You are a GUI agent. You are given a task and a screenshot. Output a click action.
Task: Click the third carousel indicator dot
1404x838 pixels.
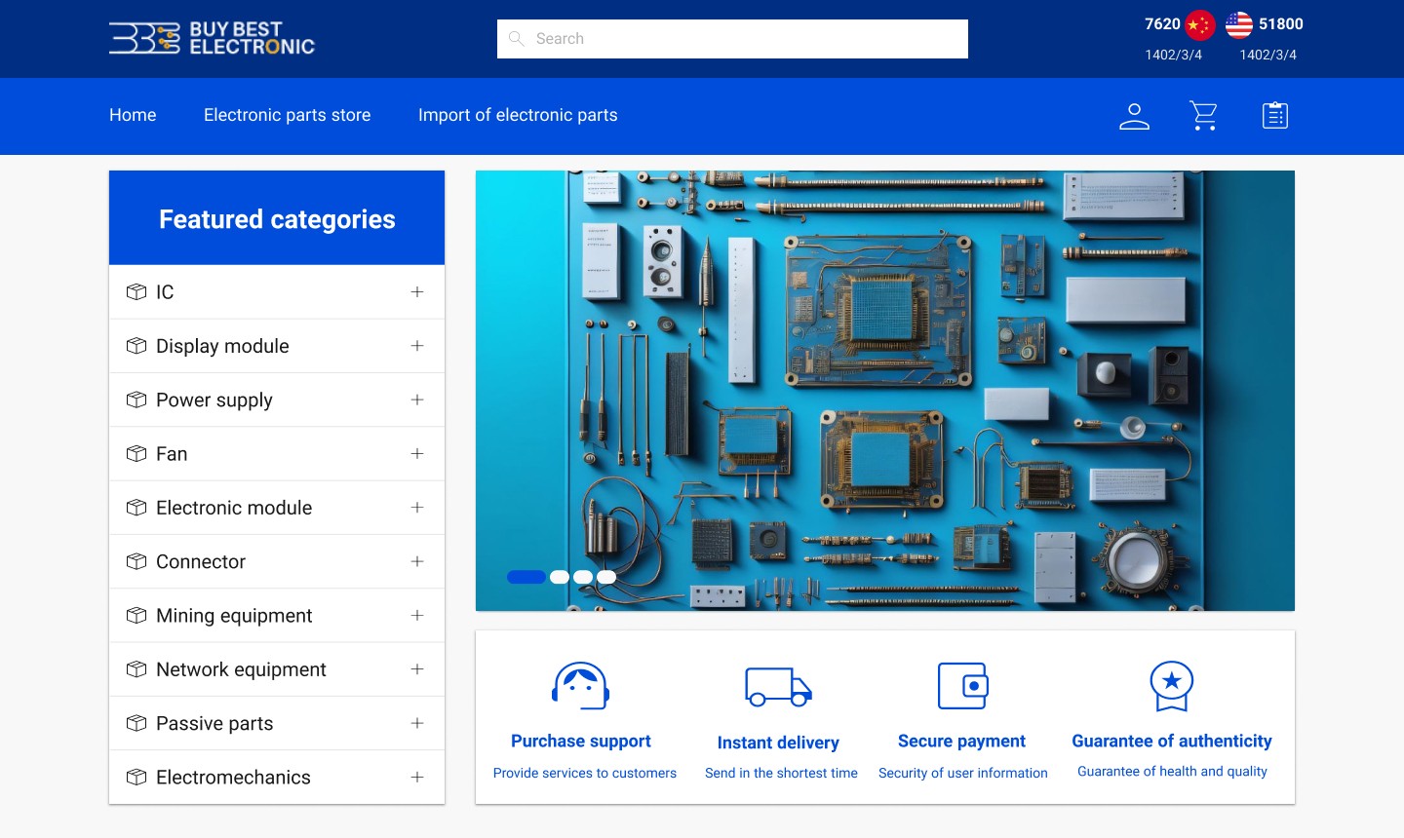click(x=583, y=577)
